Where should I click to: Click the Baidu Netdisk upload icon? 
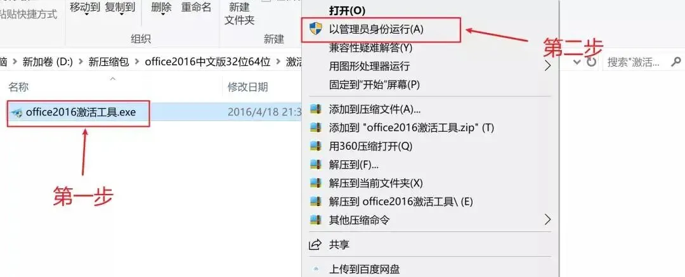pos(315,269)
